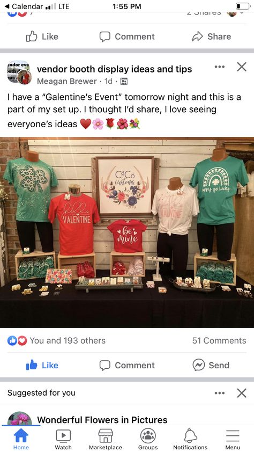Open the hamburger Menu icon
Image resolution: width=254 pixels, height=452 pixels.
pos(233,435)
